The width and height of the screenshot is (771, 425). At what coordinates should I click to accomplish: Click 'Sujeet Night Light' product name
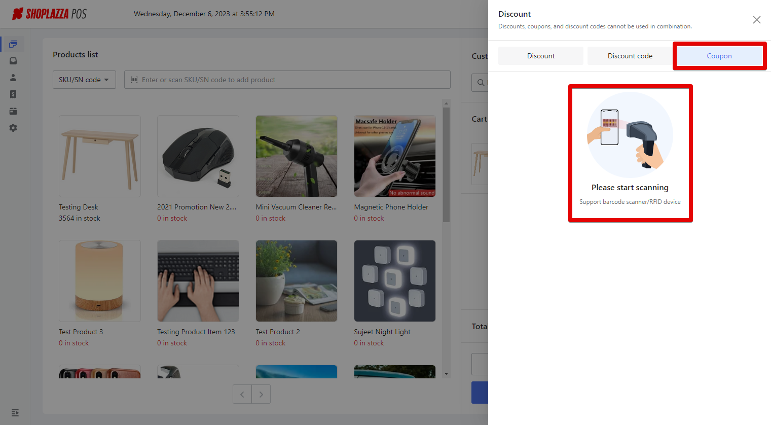point(382,332)
